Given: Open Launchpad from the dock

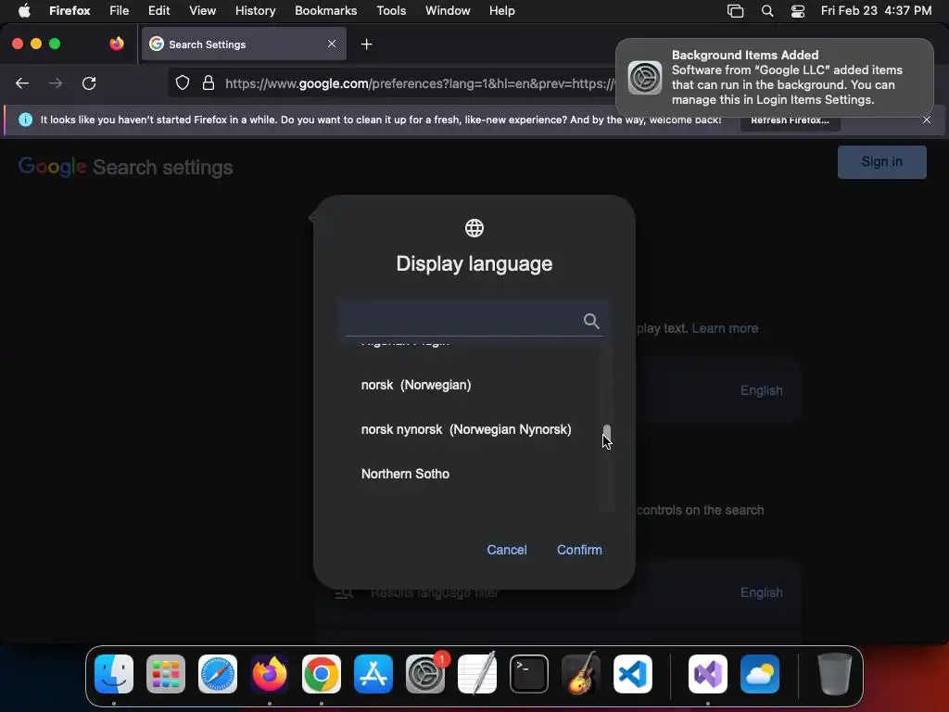Looking at the screenshot, I should (x=166, y=674).
